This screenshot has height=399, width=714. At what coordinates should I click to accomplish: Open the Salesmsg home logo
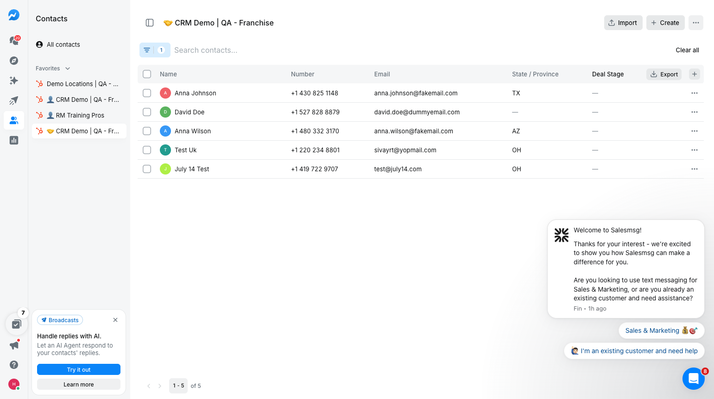[x=14, y=15]
